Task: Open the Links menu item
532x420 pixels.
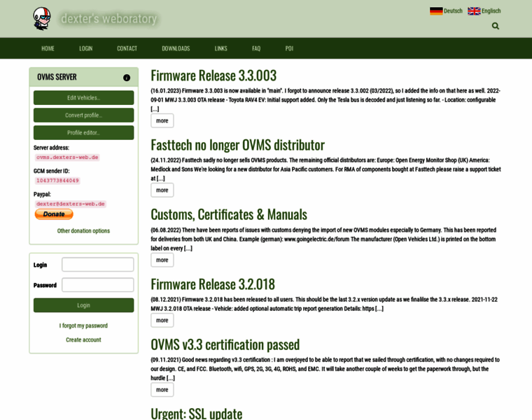Action: coord(221,48)
